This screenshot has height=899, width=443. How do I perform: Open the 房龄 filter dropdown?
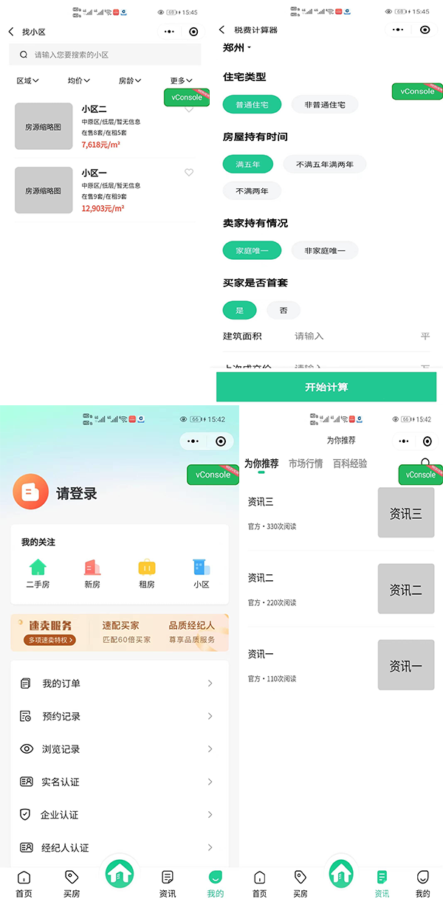tap(130, 80)
